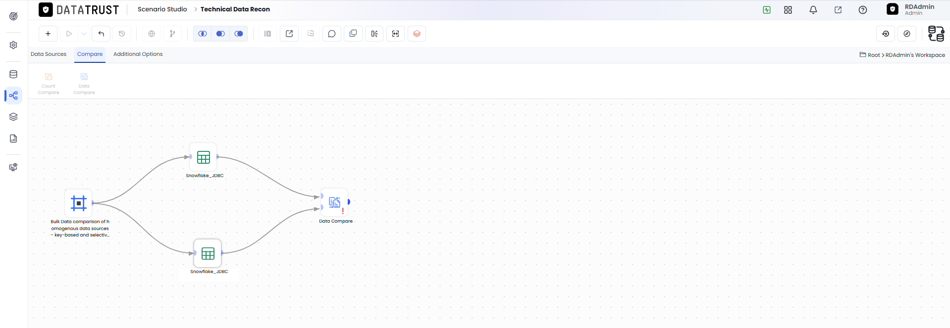Click the database flow icon at top right
Screen dimensions: 950x328
(x=936, y=34)
